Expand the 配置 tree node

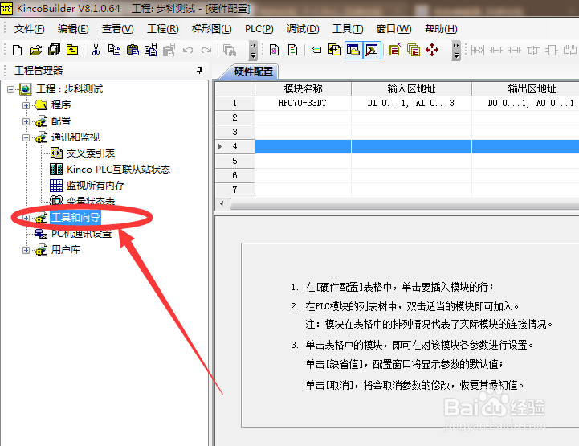(x=26, y=121)
